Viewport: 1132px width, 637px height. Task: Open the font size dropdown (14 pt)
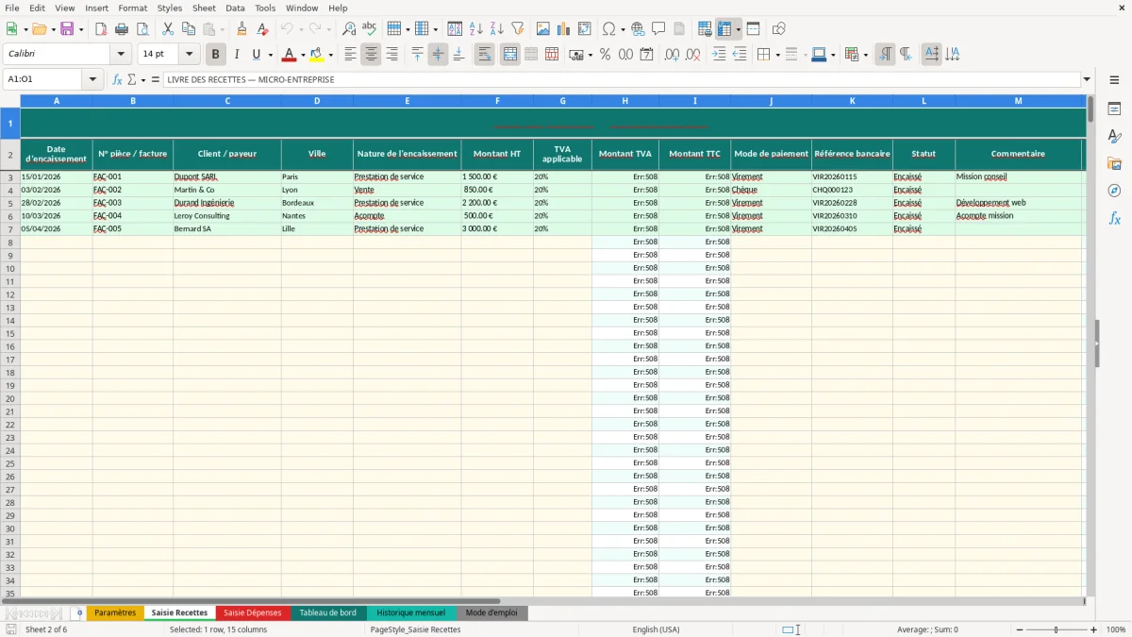tap(189, 55)
